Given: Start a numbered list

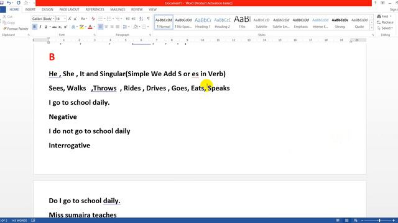Looking at the screenshot, I should (x=109, y=19).
